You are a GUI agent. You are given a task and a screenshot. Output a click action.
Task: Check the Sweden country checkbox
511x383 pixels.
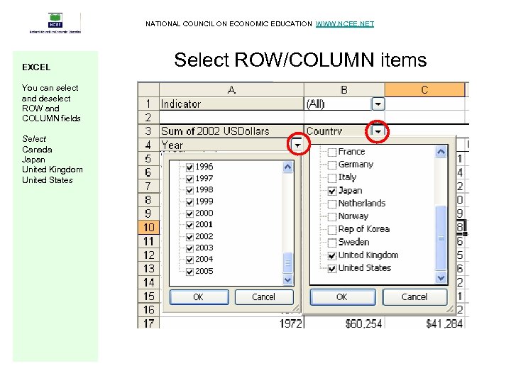[332, 243]
